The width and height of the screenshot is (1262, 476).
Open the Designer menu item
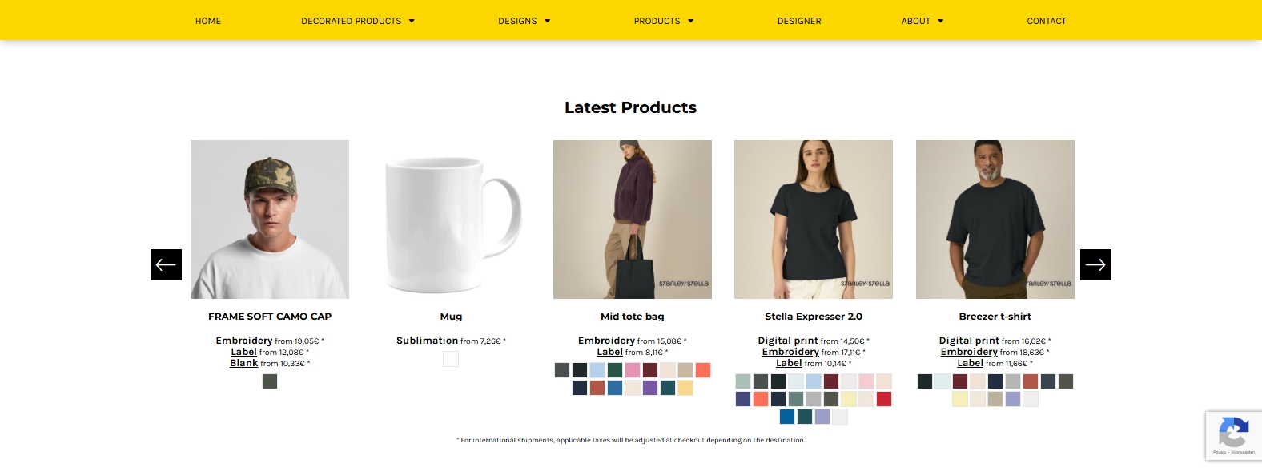(x=799, y=21)
